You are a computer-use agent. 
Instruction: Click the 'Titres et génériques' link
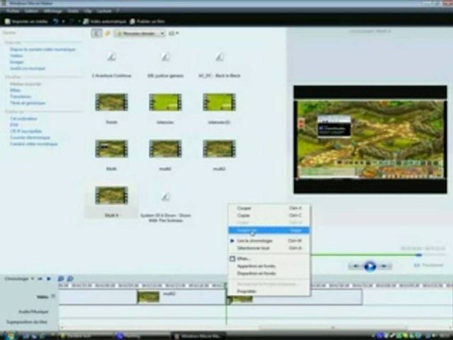[28, 103]
